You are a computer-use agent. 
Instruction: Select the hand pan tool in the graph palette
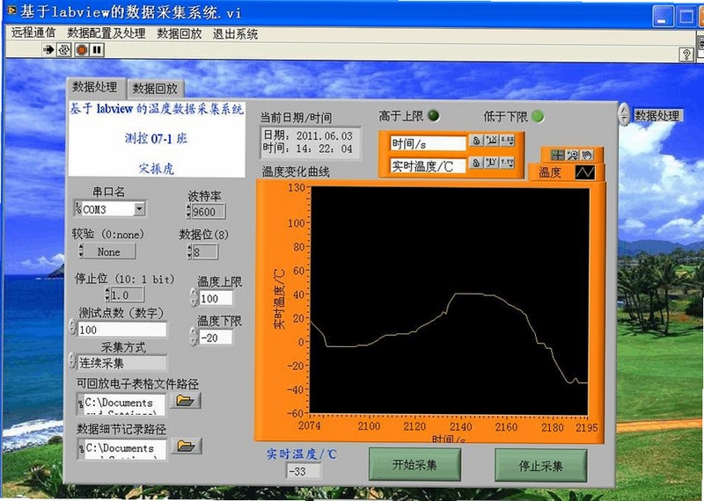(587, 156)
